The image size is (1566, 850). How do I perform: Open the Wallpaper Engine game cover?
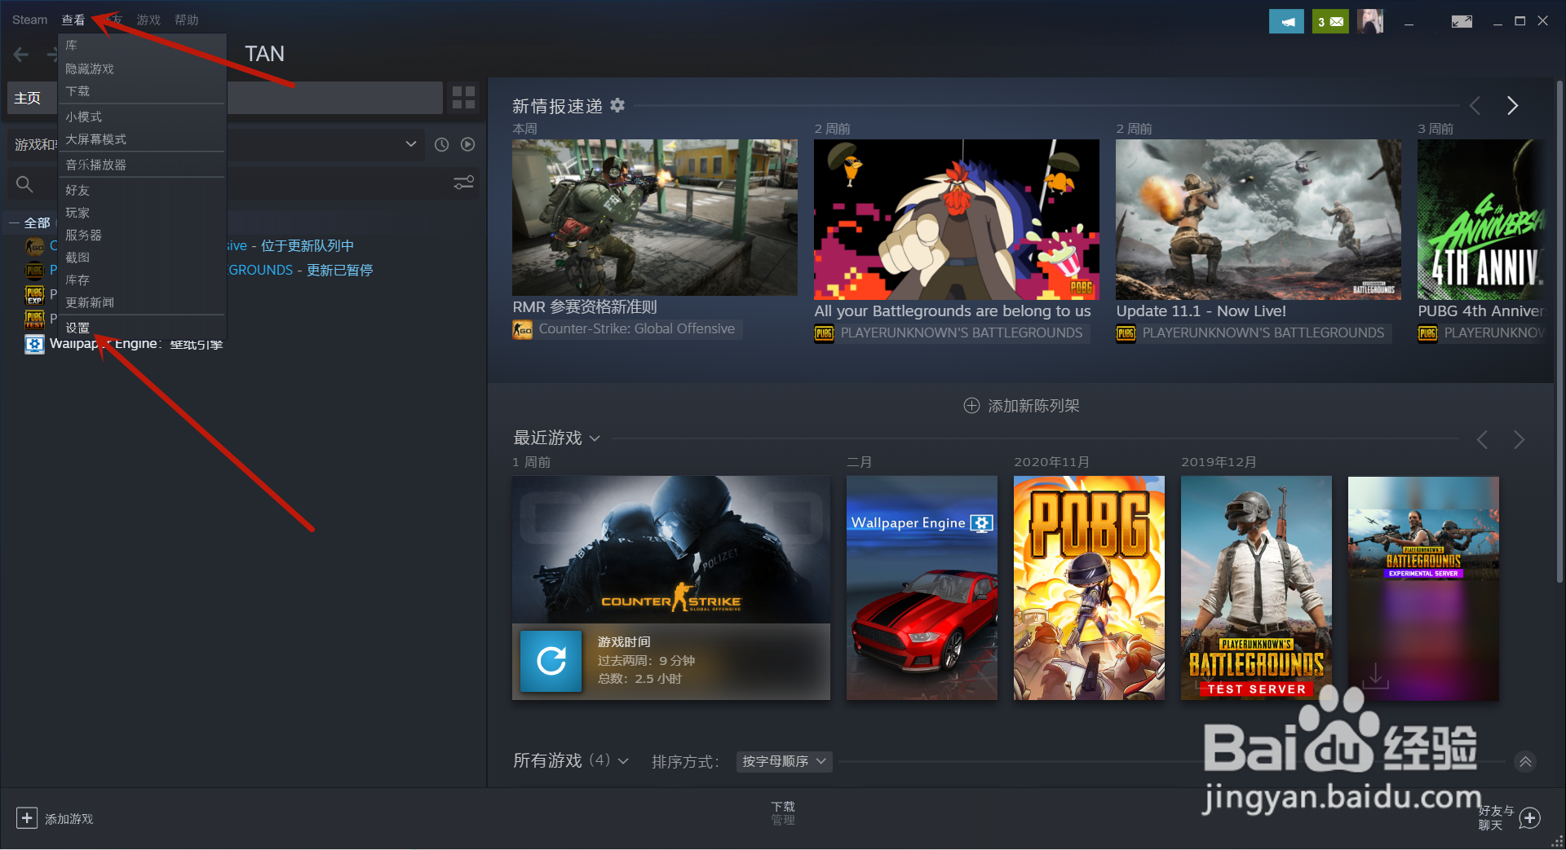[922, 588]
